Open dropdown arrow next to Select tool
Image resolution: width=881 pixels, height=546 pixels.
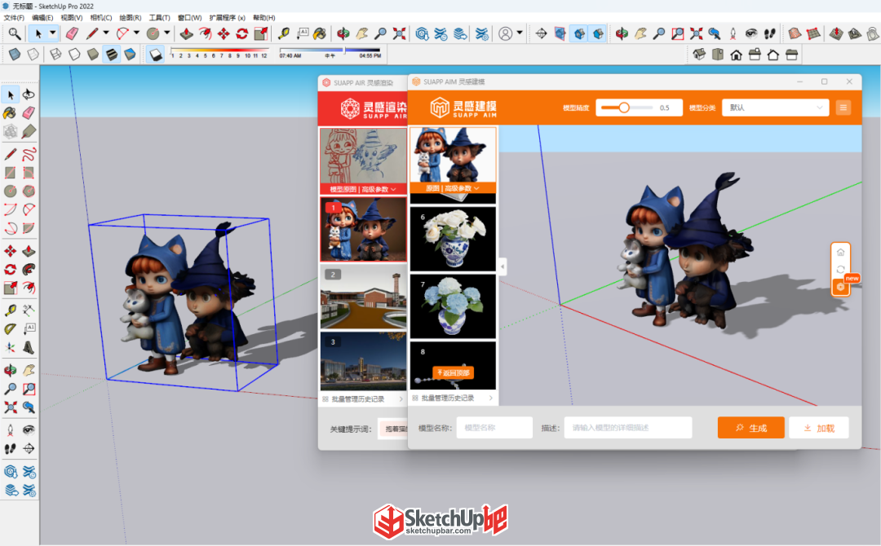pyautogui.click(x=52, y=33)
